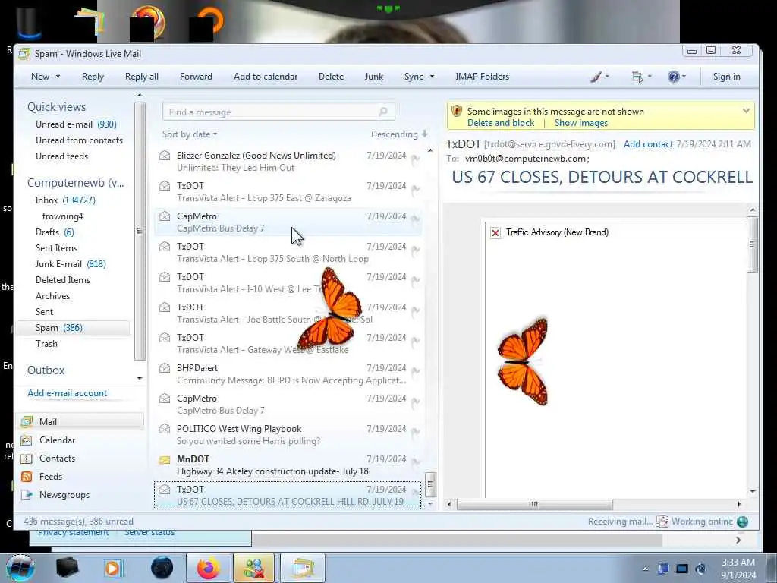The height and width of the screenshot is (583, 777).
Task: Show hidden system tray icons
Action: coord(645,569)
